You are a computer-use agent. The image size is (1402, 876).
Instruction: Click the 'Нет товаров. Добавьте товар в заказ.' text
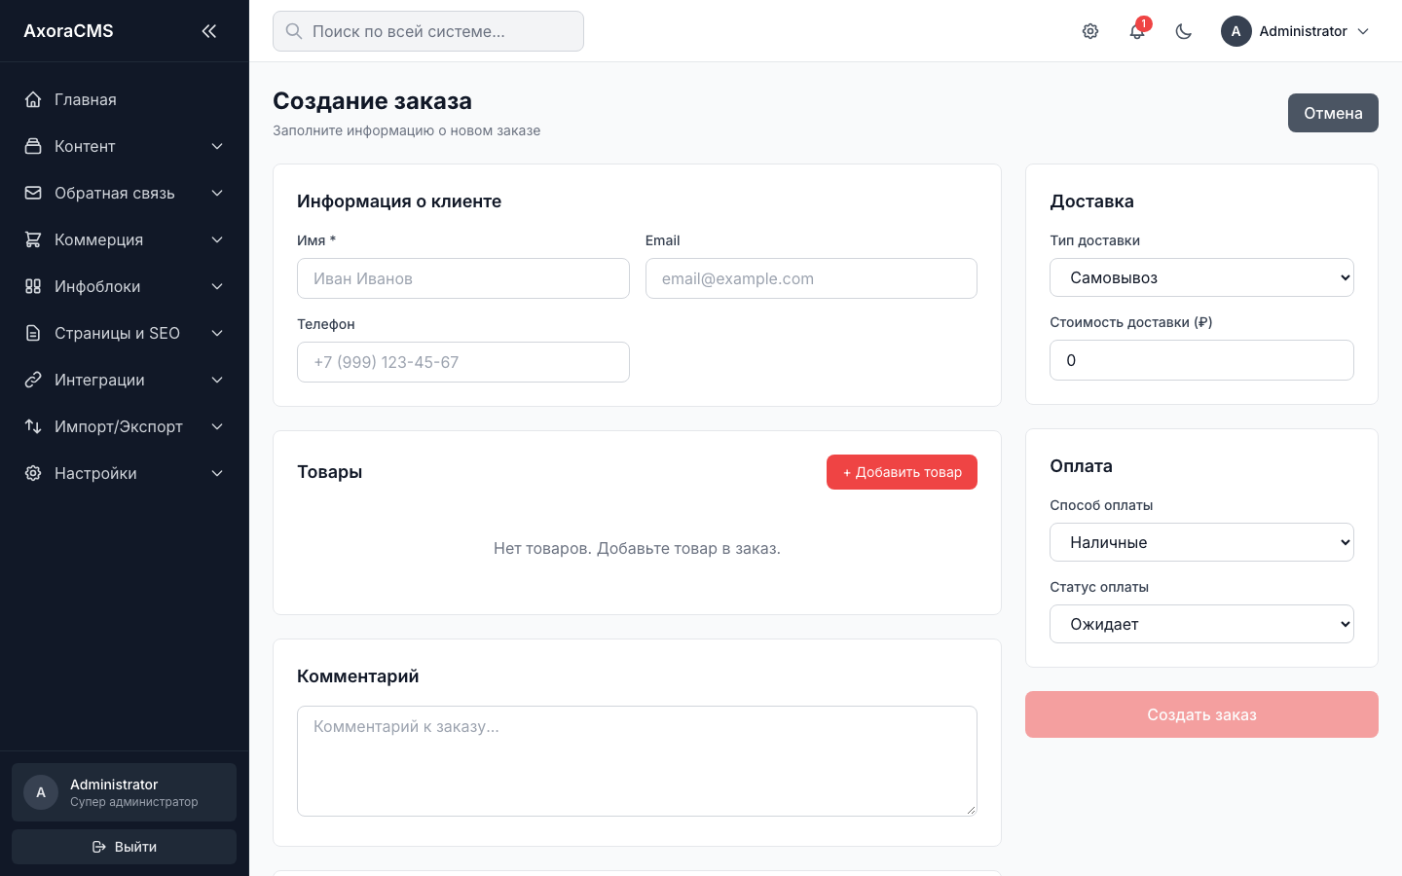coord(637,548)
